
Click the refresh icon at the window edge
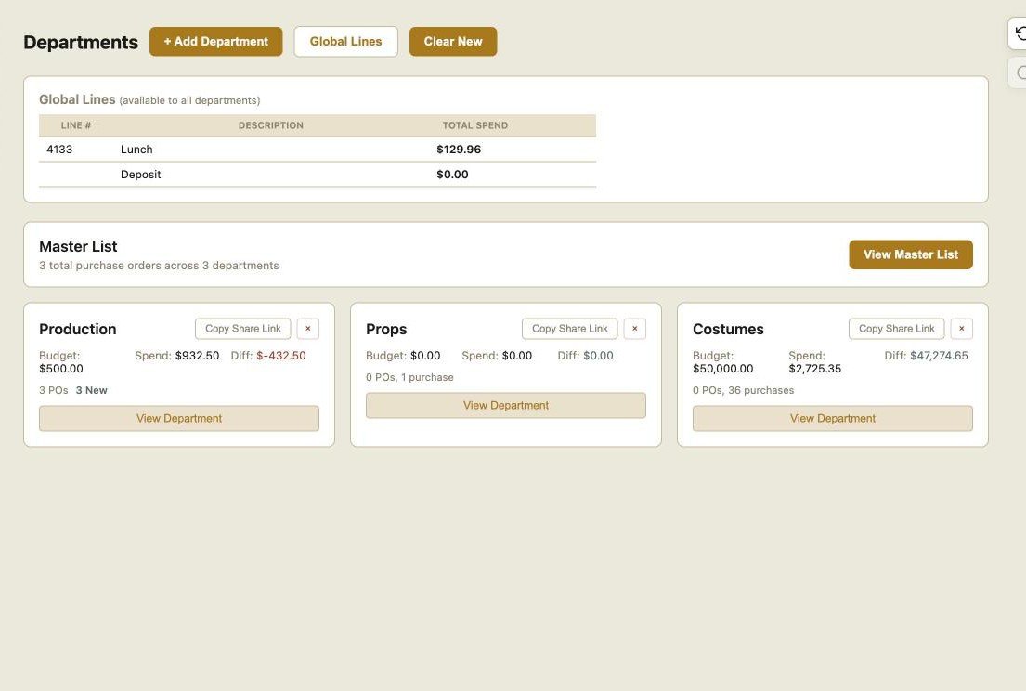click(x=1019, y=33)
